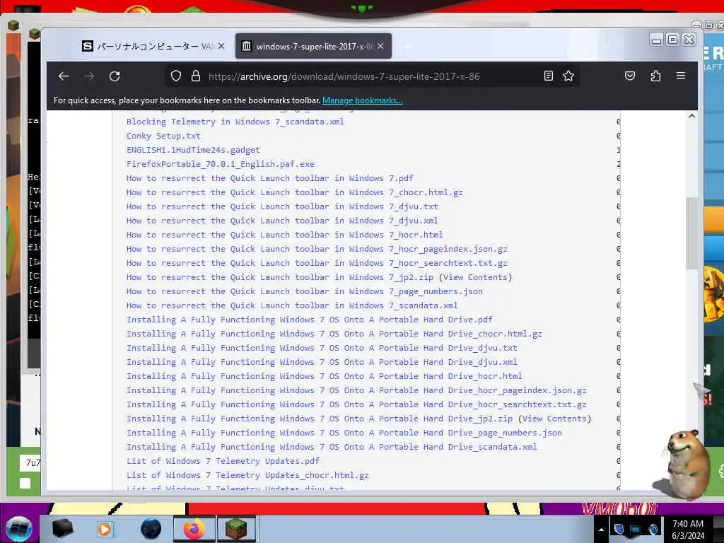Go back using the browser back arrow

pos(64,76)
